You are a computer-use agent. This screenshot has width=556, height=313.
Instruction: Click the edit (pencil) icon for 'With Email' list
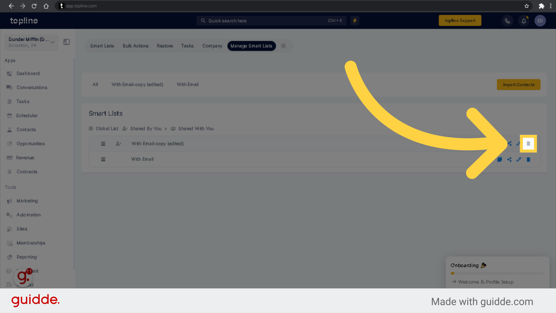click(519, 159)
